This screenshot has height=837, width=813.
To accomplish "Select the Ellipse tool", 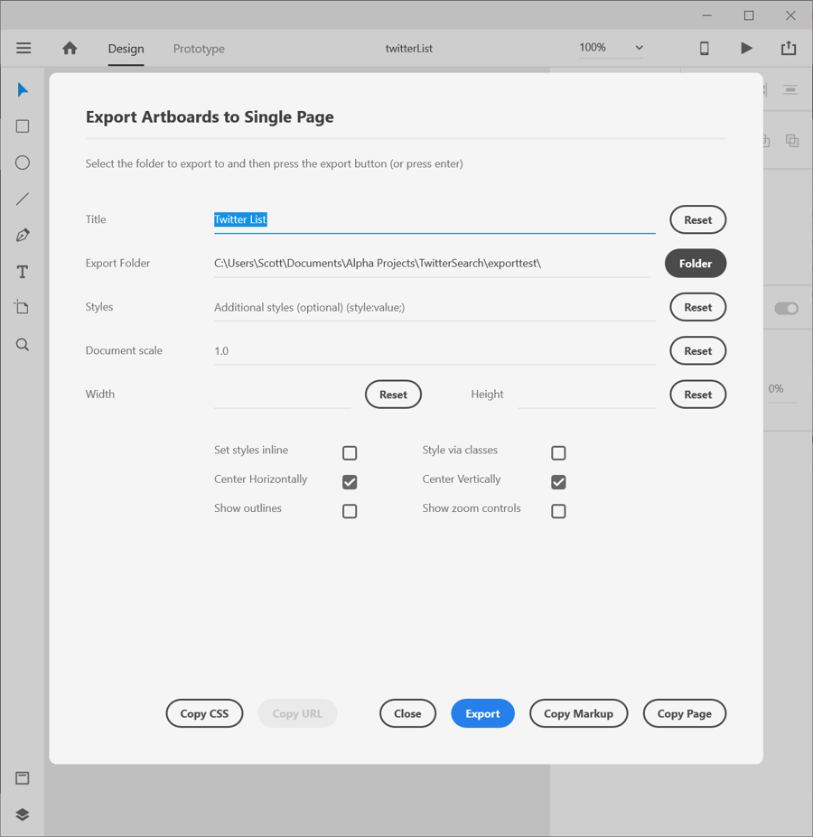I will point(23,162).
